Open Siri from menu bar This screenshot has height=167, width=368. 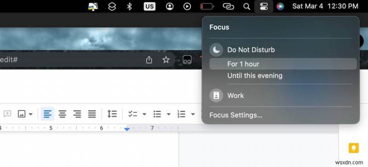pos(280,6)
